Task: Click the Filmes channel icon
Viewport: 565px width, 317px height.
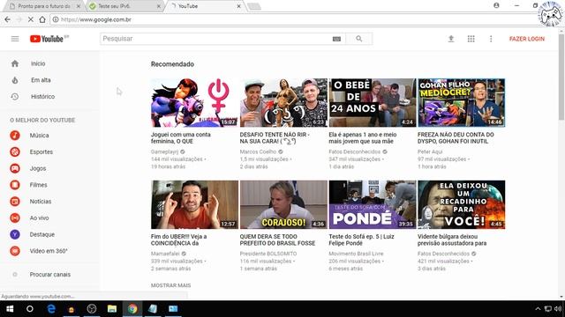Action: tap(15, 185)
